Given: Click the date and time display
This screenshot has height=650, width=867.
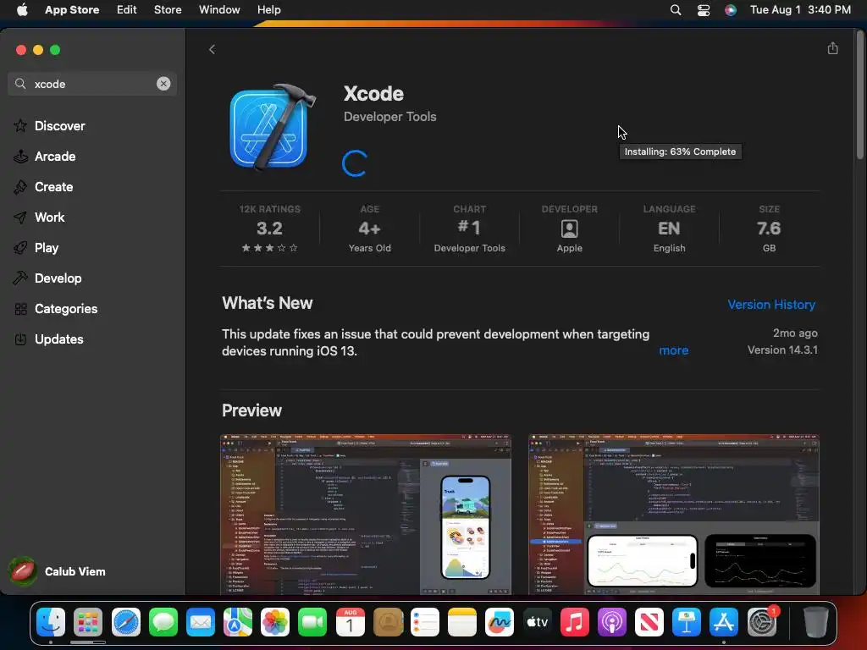Looking at the screenshot, I should (x=800, y=9).
